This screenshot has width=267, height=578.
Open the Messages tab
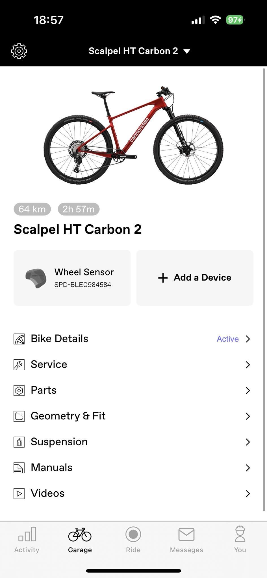[186, 540]
